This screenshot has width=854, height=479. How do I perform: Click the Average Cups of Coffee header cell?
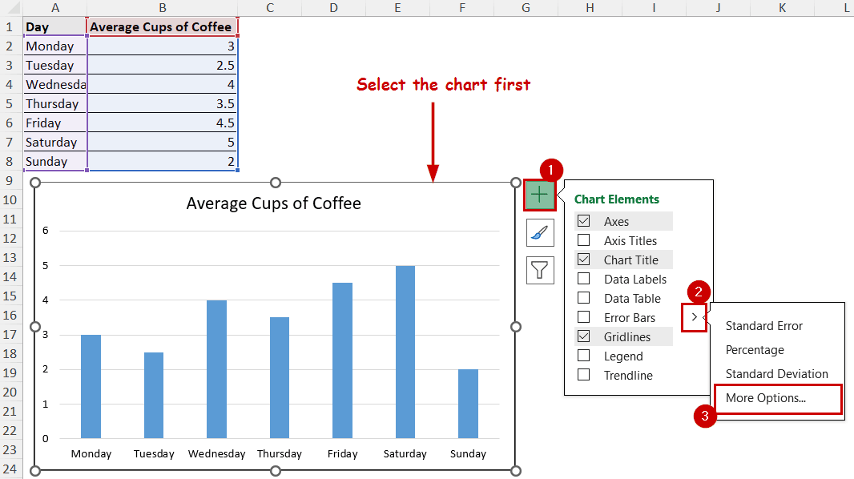163,26
